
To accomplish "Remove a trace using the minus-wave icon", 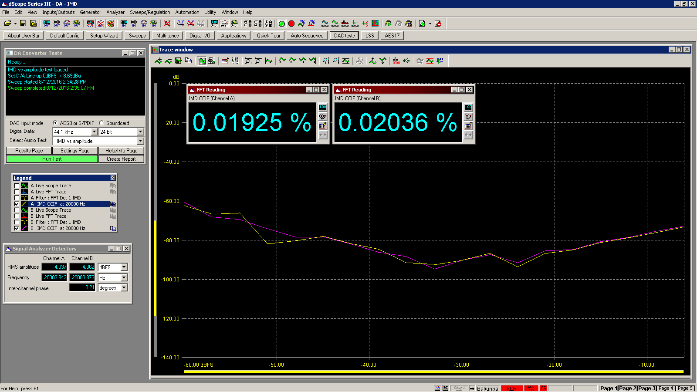I will [169, 61].
